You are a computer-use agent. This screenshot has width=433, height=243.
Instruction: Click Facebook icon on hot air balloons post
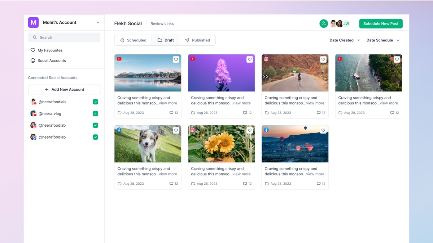[x=266, y=130]
